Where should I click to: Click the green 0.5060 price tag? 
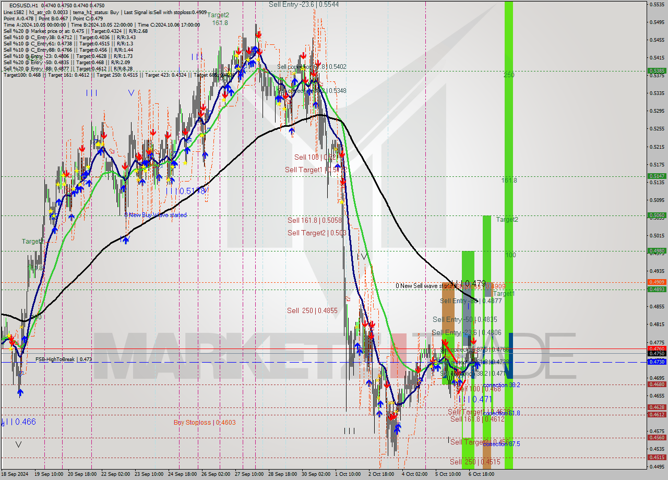[657, 215]
